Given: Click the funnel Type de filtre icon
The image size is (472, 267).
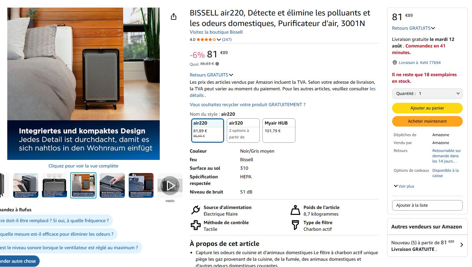Looking at the screenshot, I should point(295,225).
